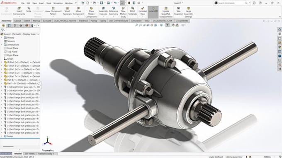Open the ConfigurationManager tab icon
This screenshot has width=282, height=158.
coord(15,26)
